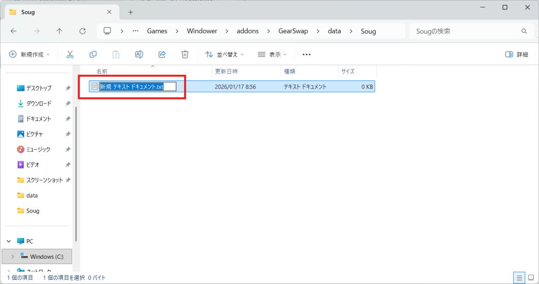Open a new tab with plus button
539x284 pixels.
(x=131, y=12)
